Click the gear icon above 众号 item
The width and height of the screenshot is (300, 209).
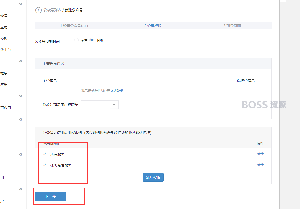pyautogui.click(x=21, y=4)
